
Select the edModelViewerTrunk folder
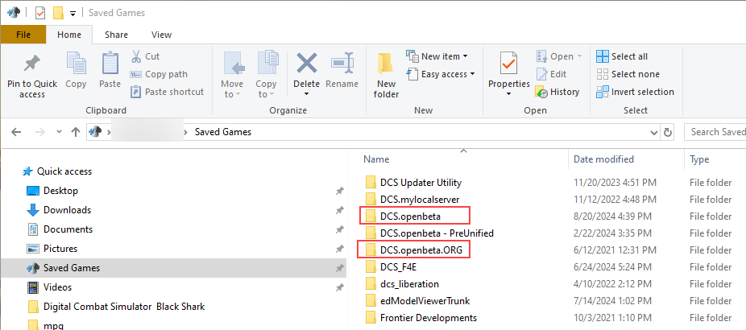(x=418, y=301)
